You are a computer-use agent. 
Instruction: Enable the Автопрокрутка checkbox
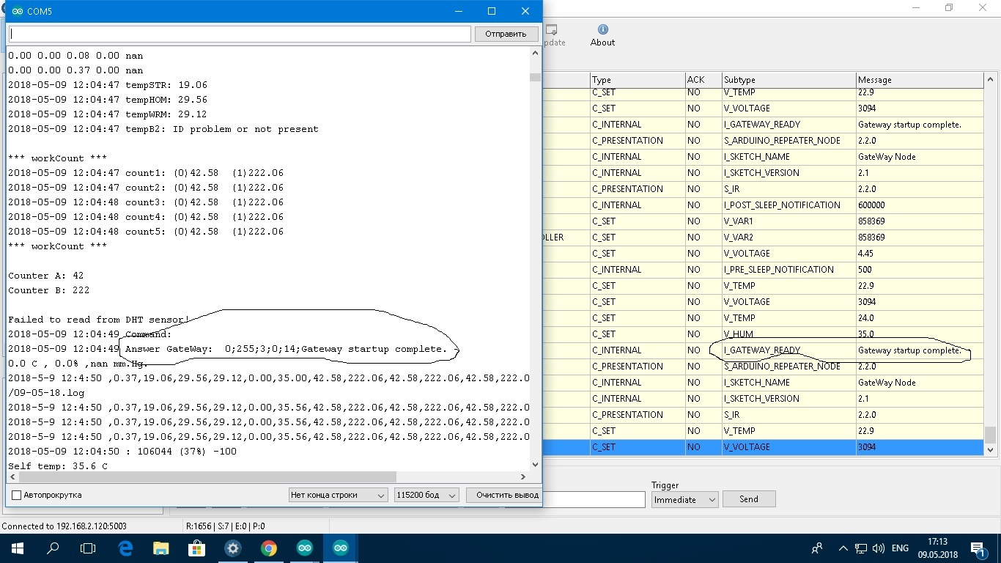tap(17, 496)
